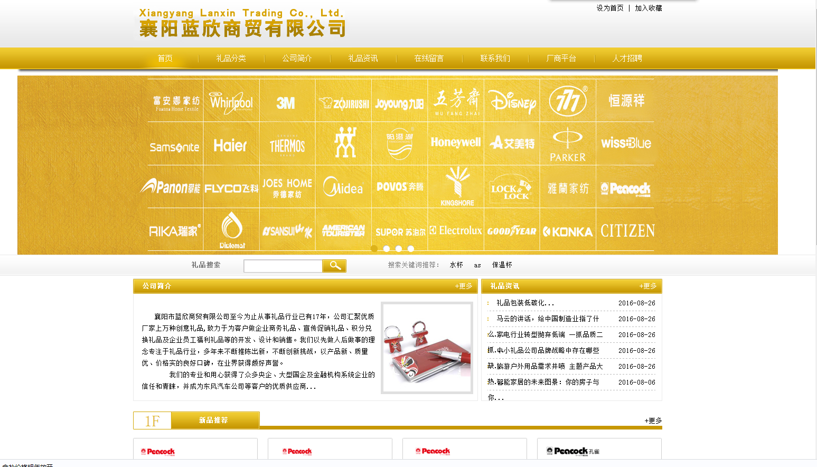Click the 设为首页 link
Viewport: 817px width, 467px height.
(x=610, y=8)
